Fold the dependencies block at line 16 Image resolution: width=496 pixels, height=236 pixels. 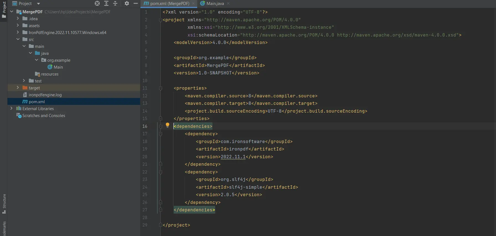(160, 126)
